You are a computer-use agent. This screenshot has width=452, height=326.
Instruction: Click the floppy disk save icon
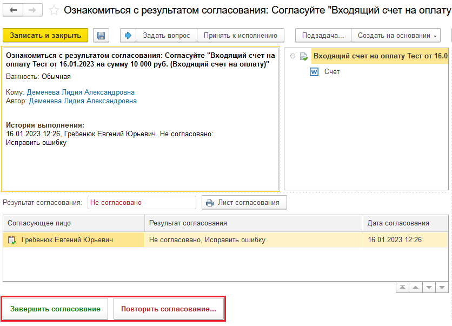point(101,36)
